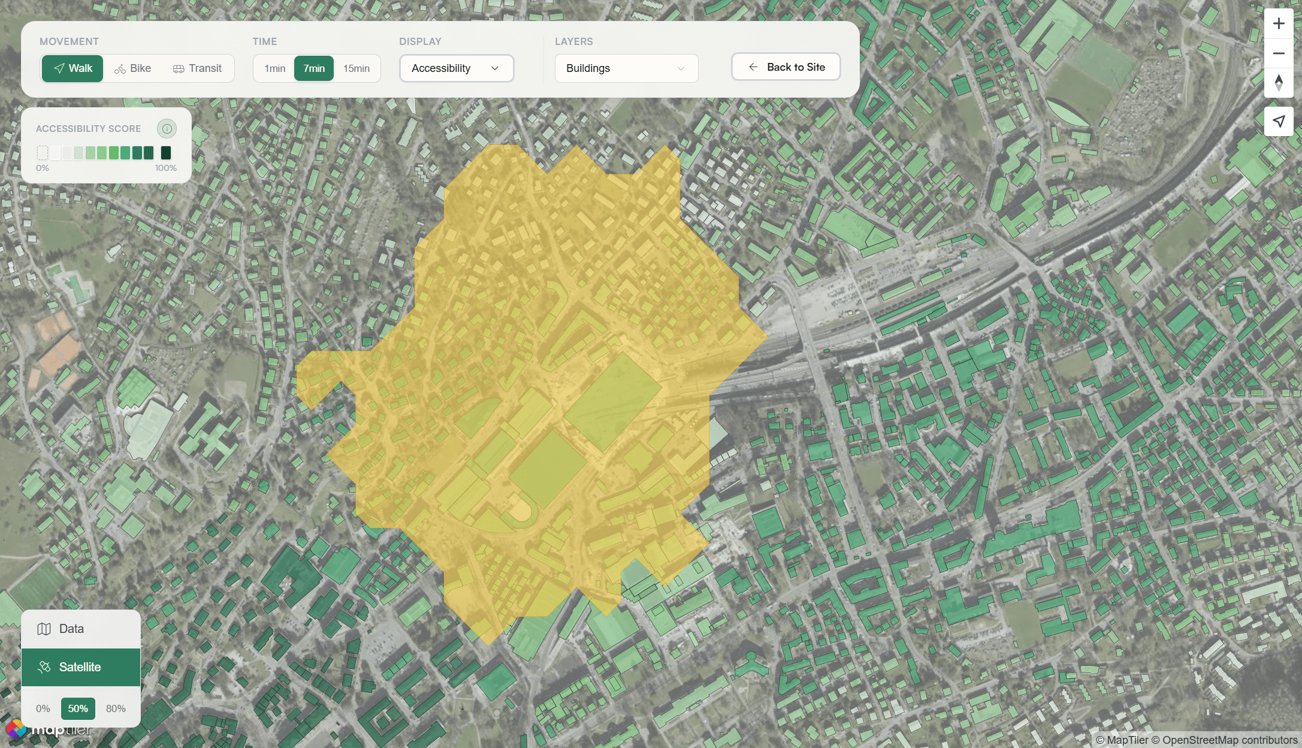The image size is (1302, 748).
Task: Expand the Accessibility display options
Action: tap(494, 68)
